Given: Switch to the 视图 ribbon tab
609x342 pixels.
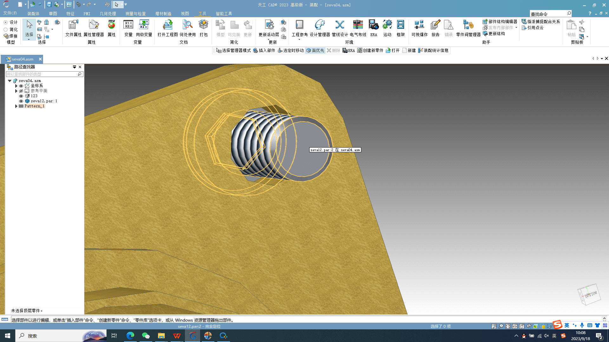Looking at the screenshot, I should click(185, 14).
